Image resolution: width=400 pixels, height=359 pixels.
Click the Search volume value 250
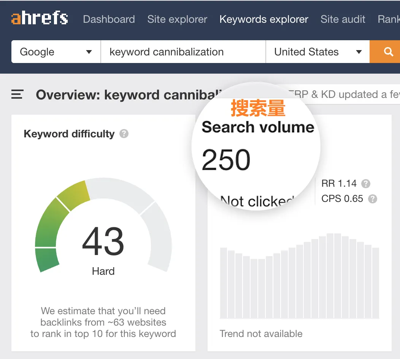(226, 160)
